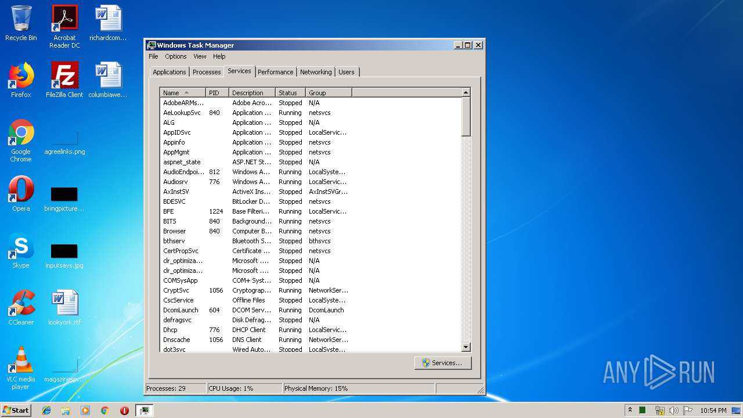Click the Services... button
The width and height of the screenshot is (743, 418).
pyautogui.click(x=443, y=363)
